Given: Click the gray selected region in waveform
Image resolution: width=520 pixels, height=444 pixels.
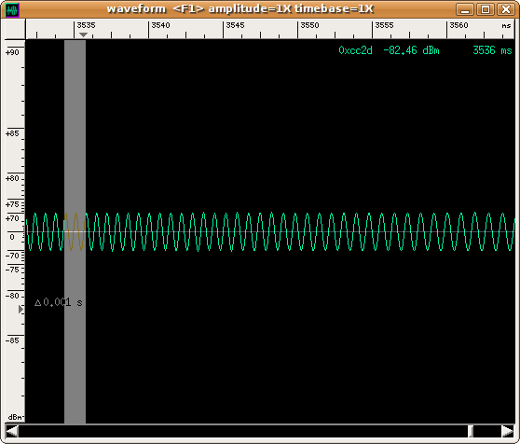Looking at the screenshot, I should [75, 231].
